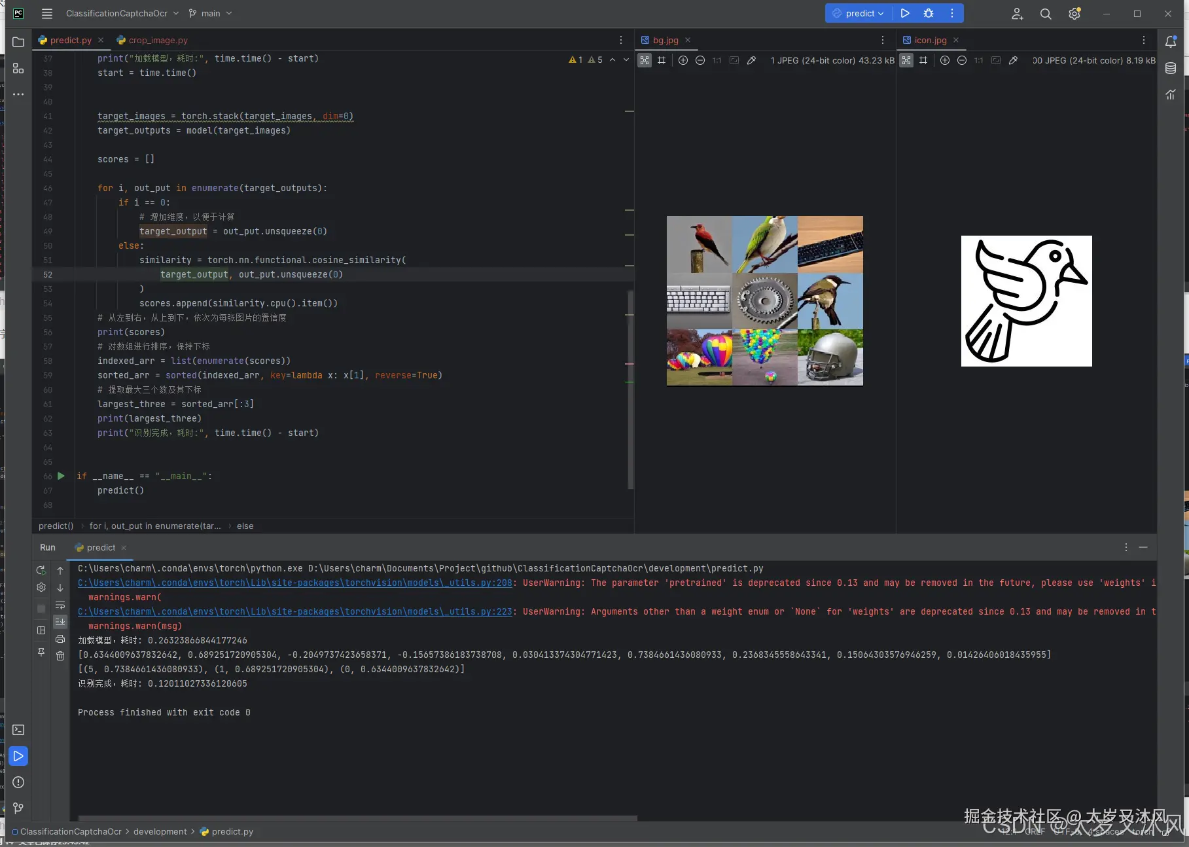Open the main hamburger menu
1189x847 pixels.
[x=47, y=14]
